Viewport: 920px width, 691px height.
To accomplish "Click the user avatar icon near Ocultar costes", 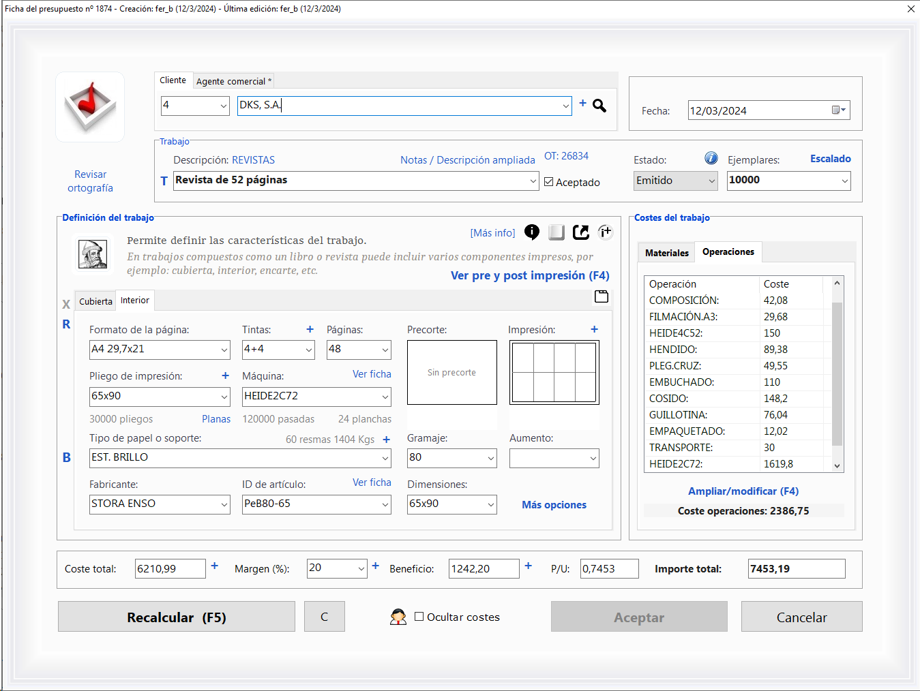I will tap(398, 617).
